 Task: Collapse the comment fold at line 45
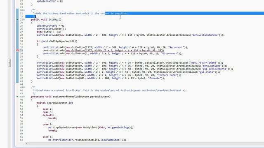click(24, 88)
